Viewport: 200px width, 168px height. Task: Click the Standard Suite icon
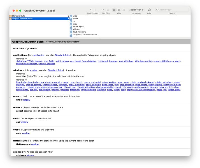pyautogui.click(x=10, y=16)
